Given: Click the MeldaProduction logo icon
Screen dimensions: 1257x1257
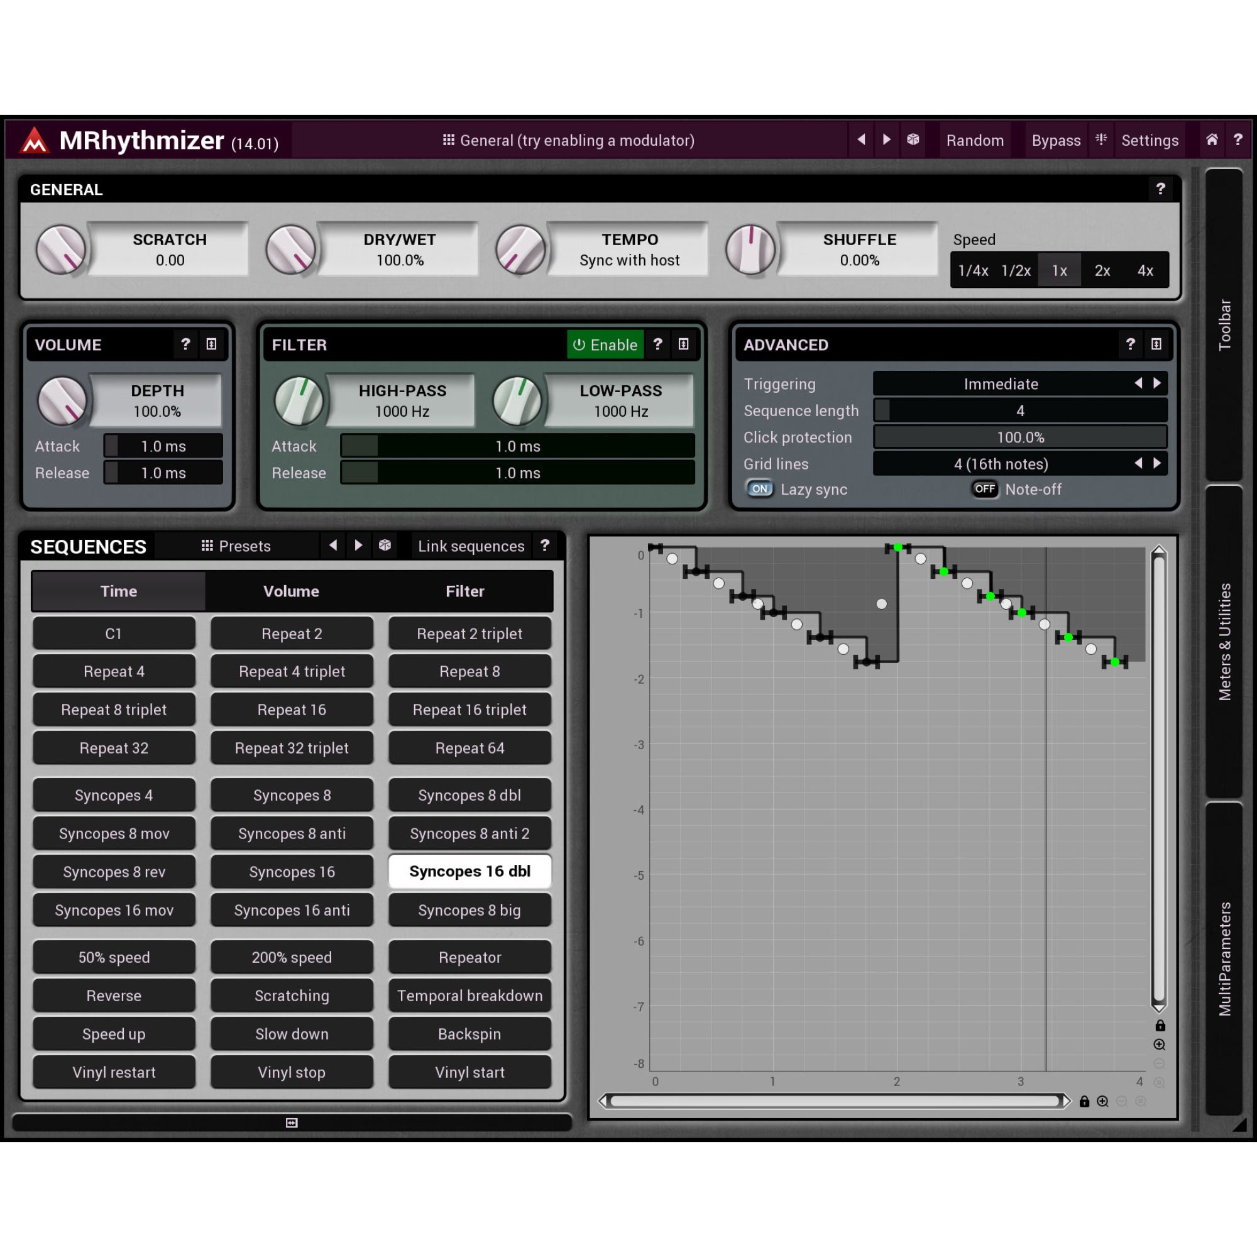Looking at the screenshot, I should pos(35,140).
